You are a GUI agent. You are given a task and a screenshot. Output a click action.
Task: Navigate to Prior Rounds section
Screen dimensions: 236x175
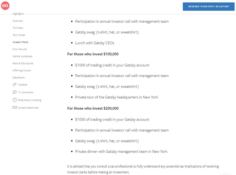tap(20, 49)
